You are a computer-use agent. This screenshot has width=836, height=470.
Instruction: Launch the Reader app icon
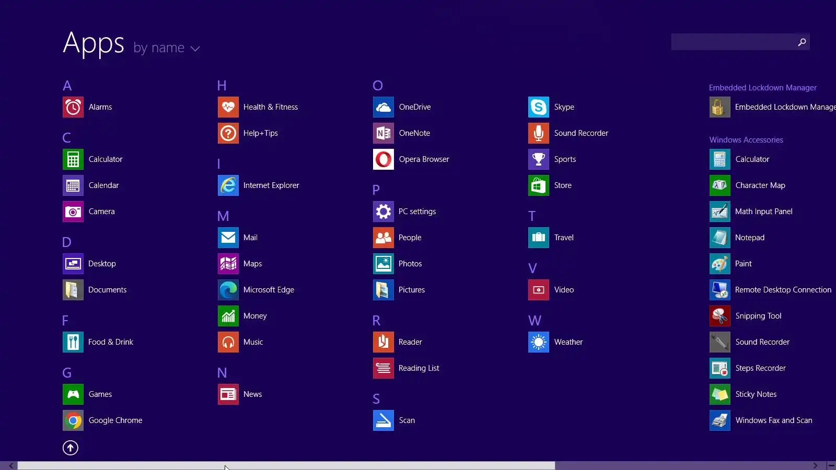point(384,342)
